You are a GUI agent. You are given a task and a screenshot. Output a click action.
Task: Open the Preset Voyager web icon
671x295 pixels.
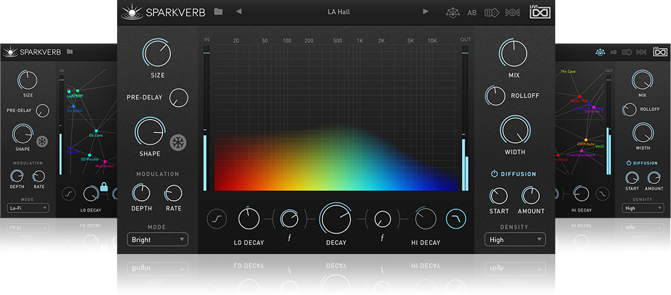[x=453, y=12]
